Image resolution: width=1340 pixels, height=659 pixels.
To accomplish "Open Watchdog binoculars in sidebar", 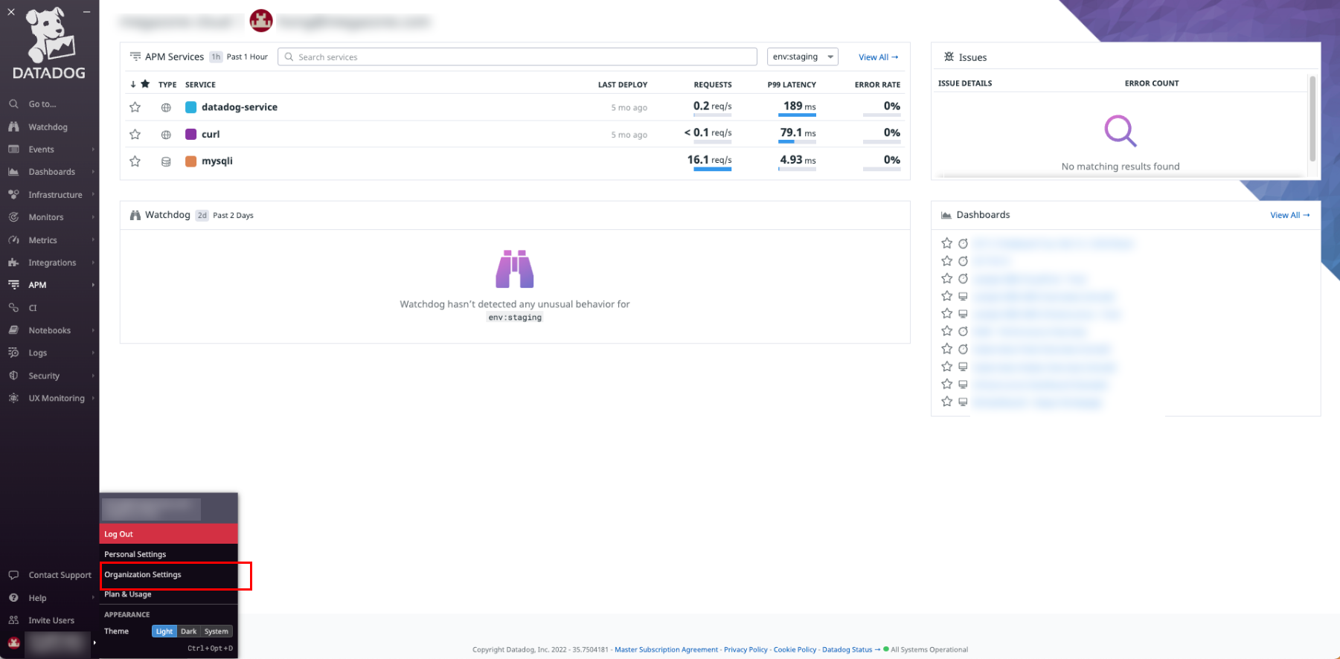I will [13, 127].
